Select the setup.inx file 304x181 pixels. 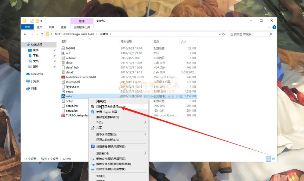72,106
